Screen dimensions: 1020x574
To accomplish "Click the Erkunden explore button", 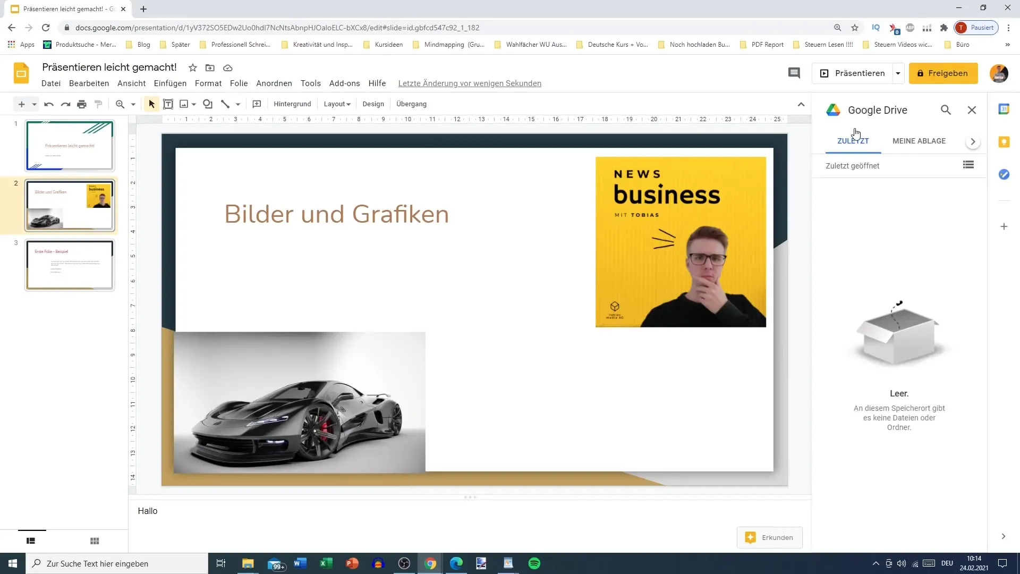I will 769,537.
